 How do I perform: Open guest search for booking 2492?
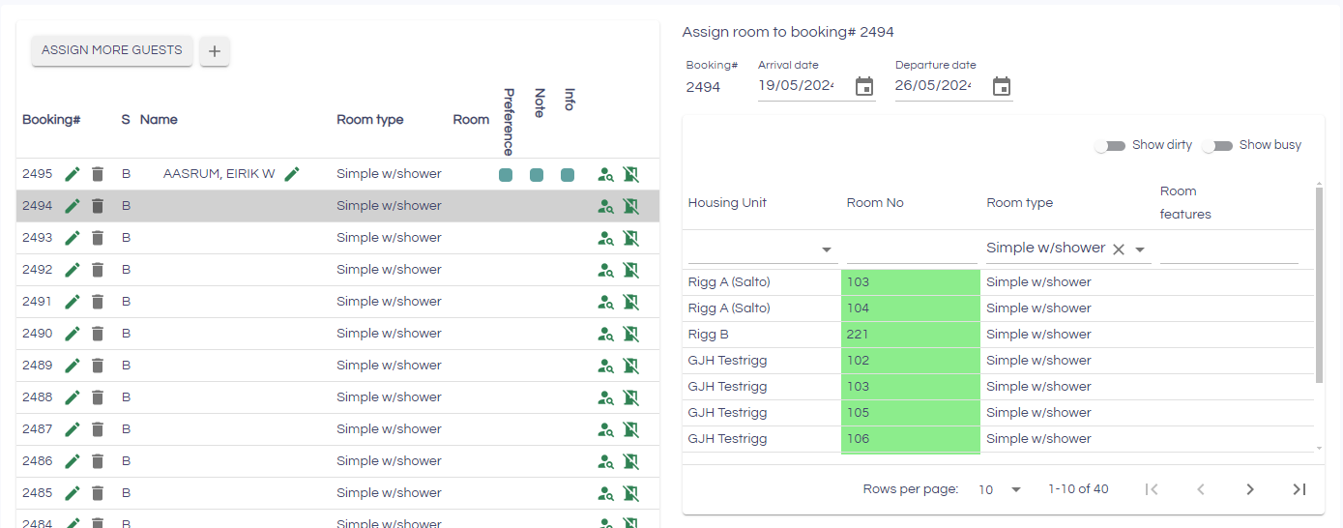pos(605,270)
